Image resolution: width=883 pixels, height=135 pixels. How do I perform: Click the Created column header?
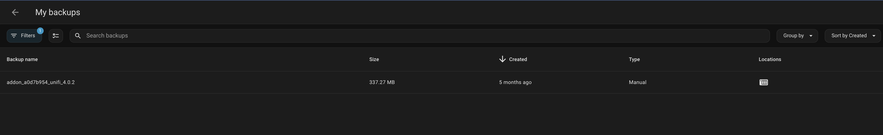pos(518,59)
